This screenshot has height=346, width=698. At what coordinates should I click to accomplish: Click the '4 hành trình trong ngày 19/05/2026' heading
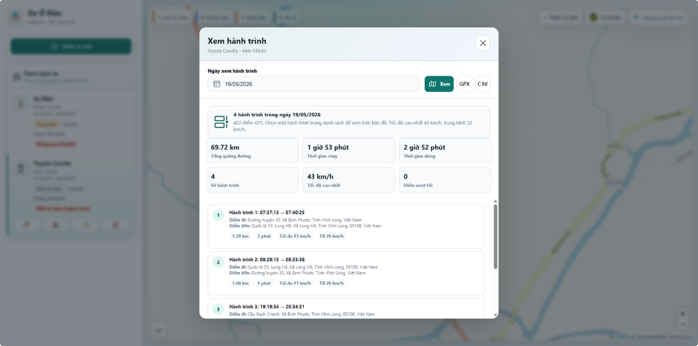(x=277, y=115)
